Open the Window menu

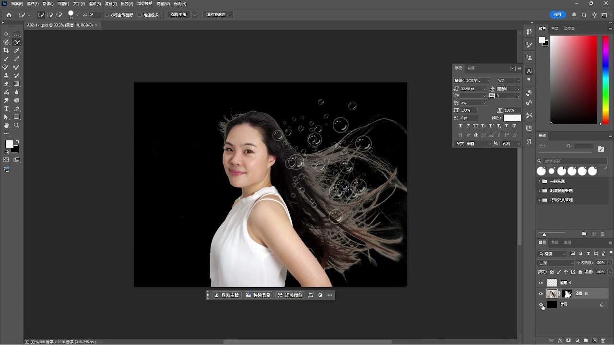click(163, 4)
